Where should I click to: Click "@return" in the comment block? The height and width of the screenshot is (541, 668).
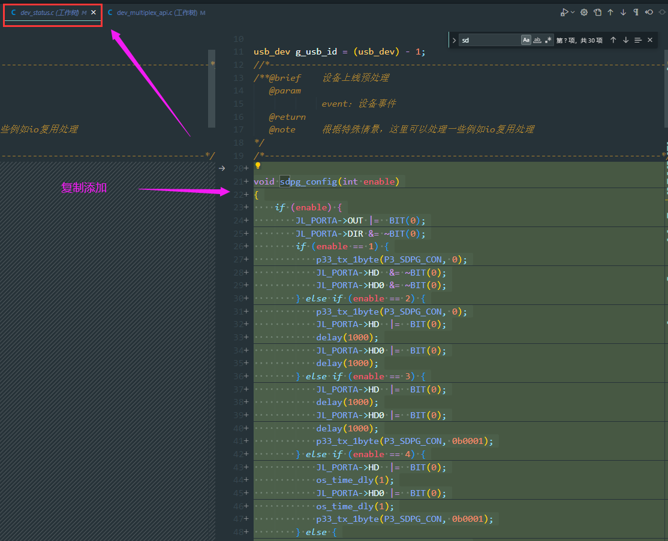pos(287,117)
